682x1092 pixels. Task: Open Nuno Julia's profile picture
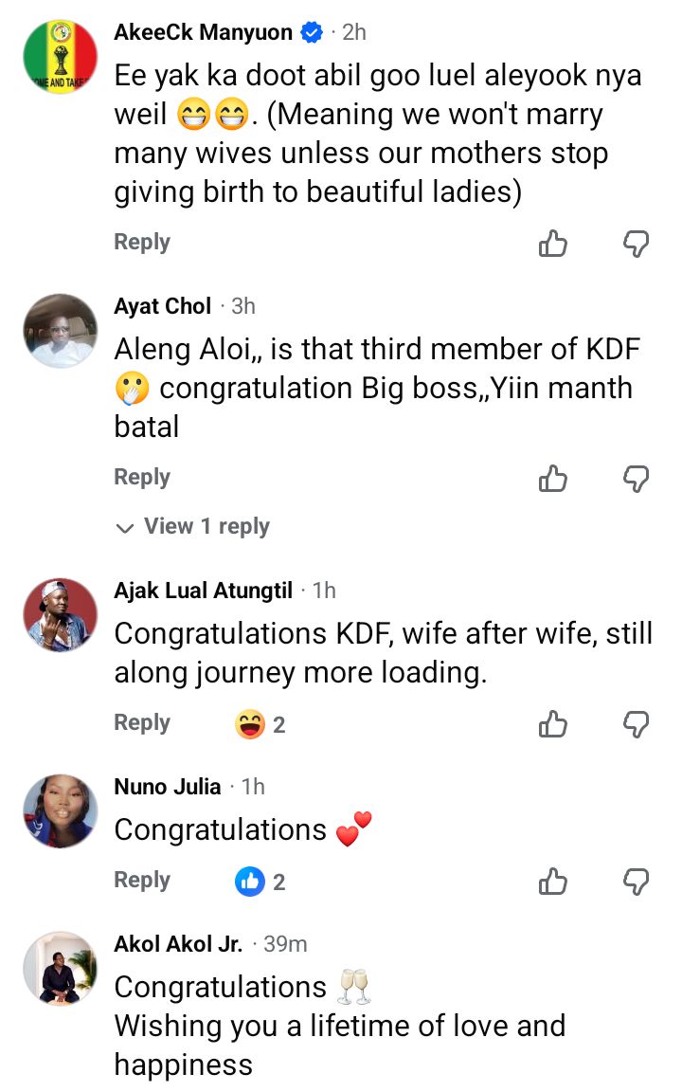coord(60,810)
